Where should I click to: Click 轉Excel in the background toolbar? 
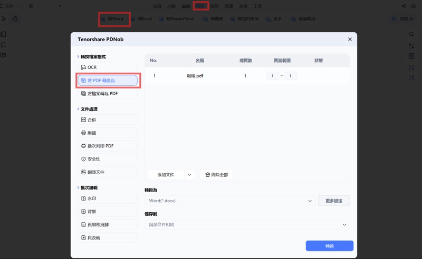click(x=141, y=19)
